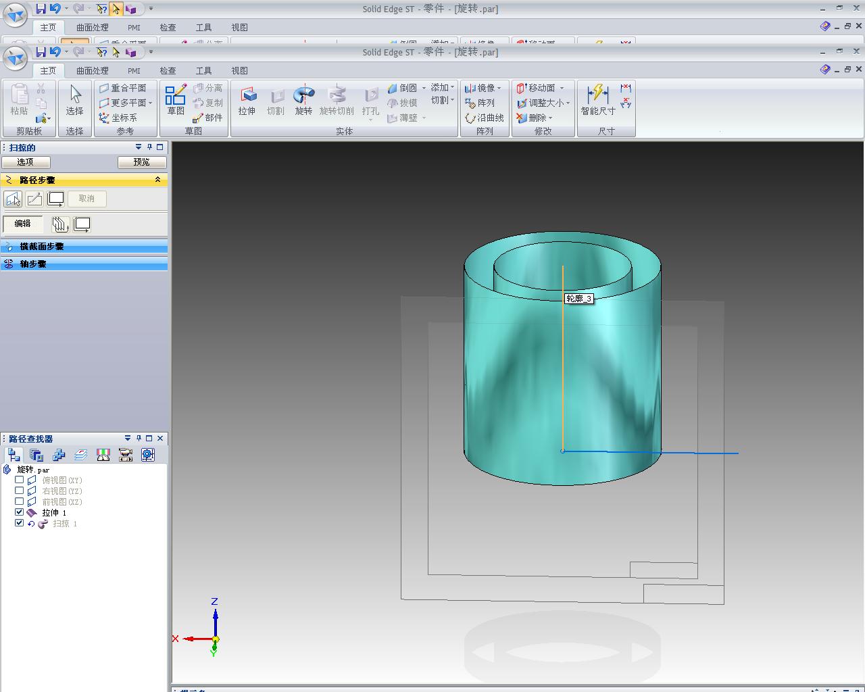The width and height of the screenshot is (865, 692).
Task: Toggle the Top view (XY) plane checkbox
Action: click(x=20, y=480)
